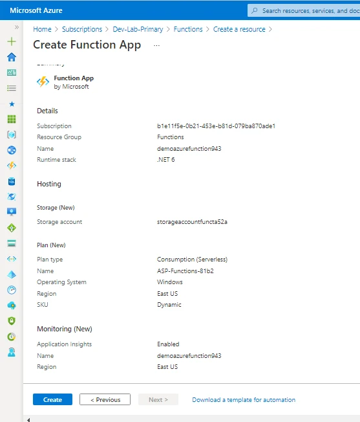This screenshot has height=422, width=360.
Task: Click storage account value storageaccountfuncta52a
Action: [192, 222]
